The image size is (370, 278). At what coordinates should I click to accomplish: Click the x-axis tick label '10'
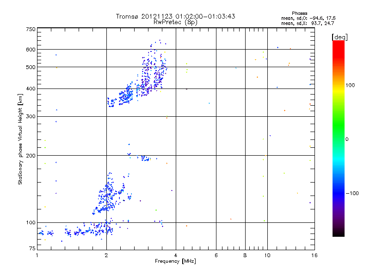point(267,255)
